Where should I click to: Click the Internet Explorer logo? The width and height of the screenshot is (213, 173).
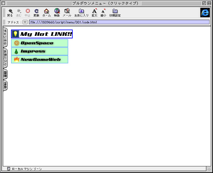click(205, 13)
